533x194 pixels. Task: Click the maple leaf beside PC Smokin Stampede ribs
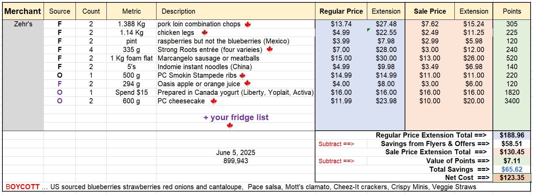[x=242, y=75]
